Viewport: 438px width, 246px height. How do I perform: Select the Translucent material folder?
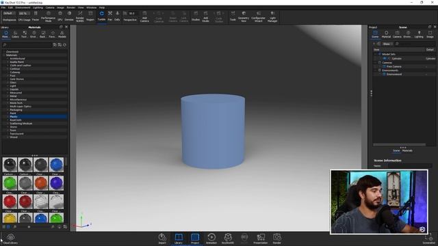(x=16, y=134)
